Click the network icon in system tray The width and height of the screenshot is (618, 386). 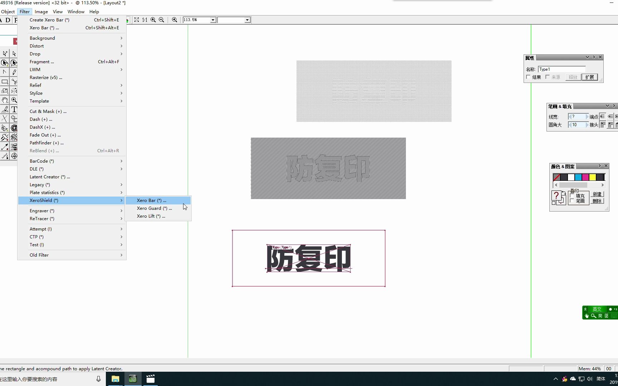tap(582, 379)
